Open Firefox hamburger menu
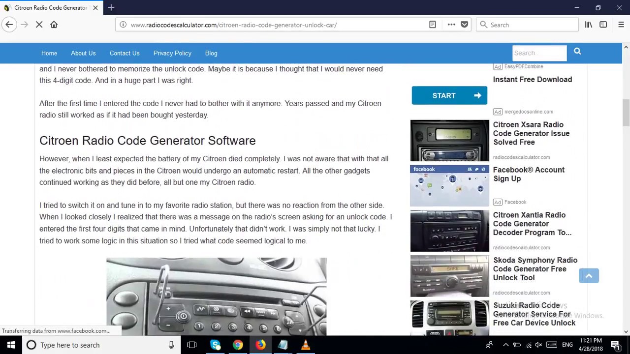Viewport: 630px width, 354px height. tap(621, 25)
